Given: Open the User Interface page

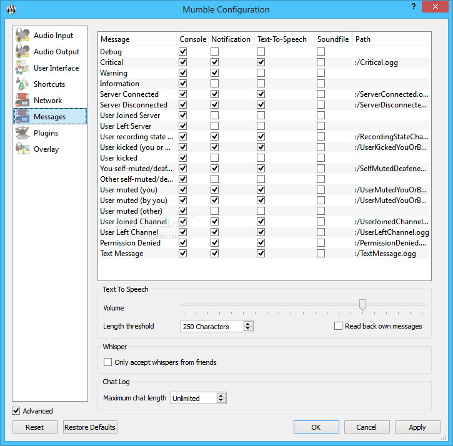Looking at the screenshot, I should [50, 67].
